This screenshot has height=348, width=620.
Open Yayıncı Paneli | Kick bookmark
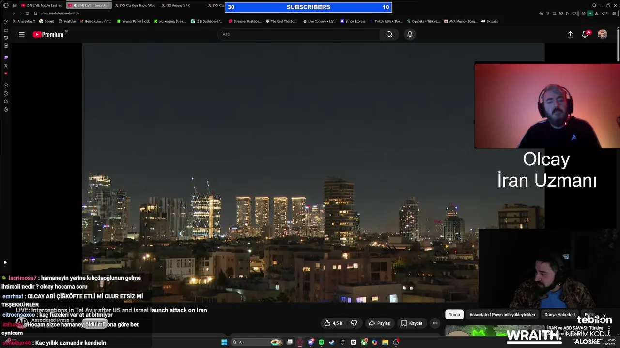point(134,21)
